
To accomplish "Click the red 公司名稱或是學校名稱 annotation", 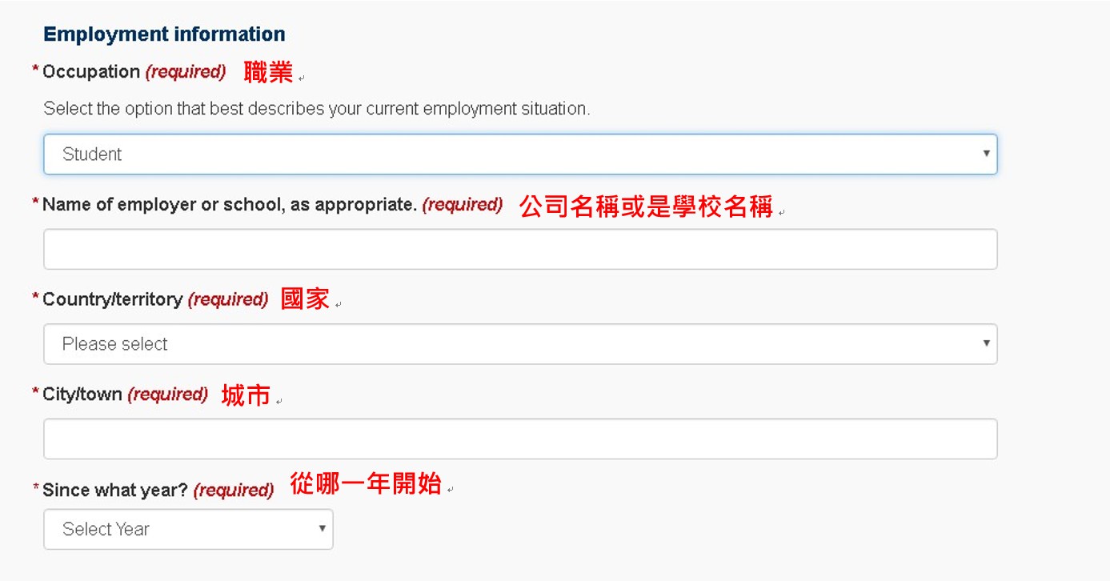I will (646, 206).
